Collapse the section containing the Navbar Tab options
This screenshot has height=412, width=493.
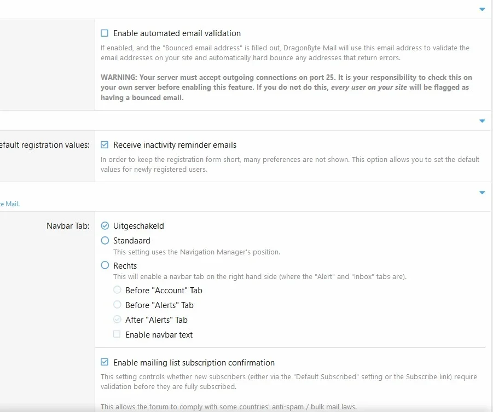pos(482,193)
